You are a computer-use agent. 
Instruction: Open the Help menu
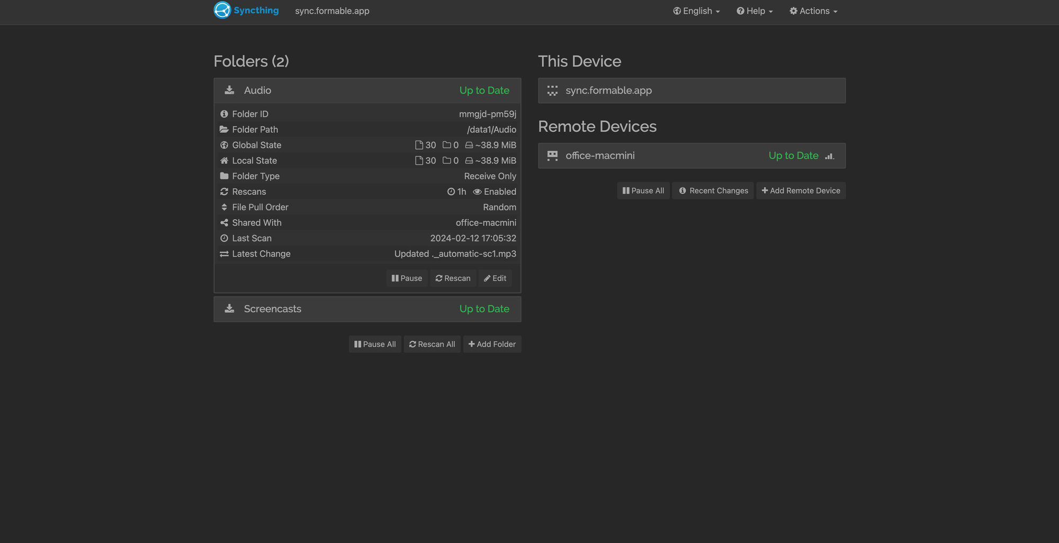(754, 11)
